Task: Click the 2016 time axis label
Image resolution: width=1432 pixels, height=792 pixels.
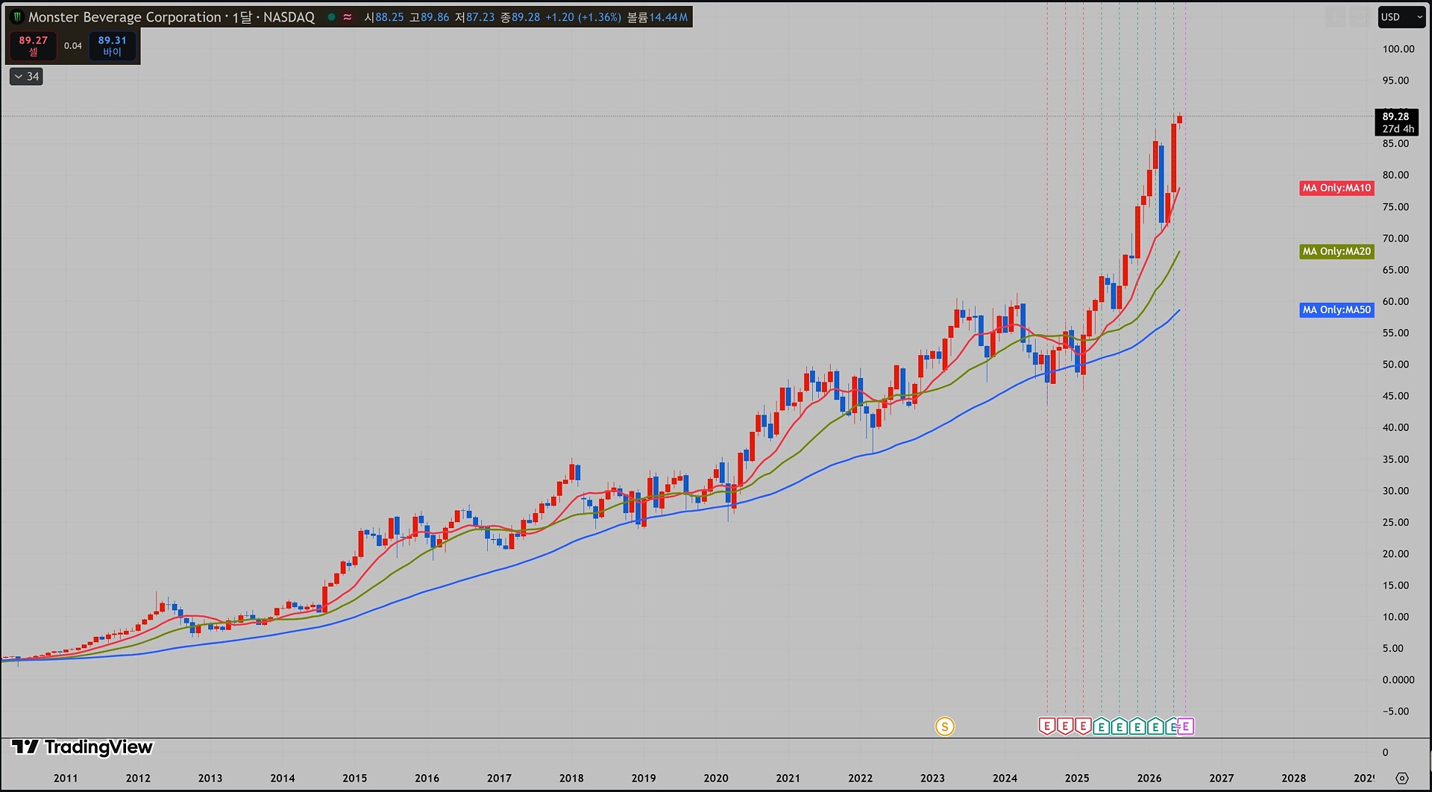Action: [x=427, y=779]
